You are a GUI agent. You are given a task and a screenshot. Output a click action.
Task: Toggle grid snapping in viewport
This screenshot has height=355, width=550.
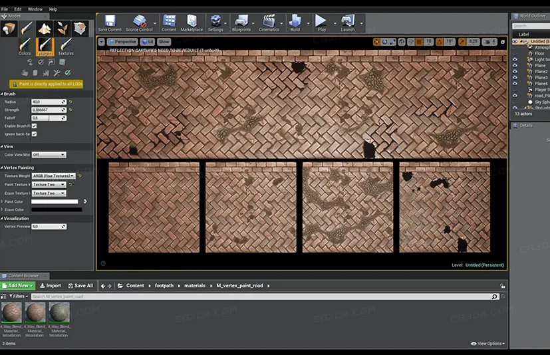point(419,42)
